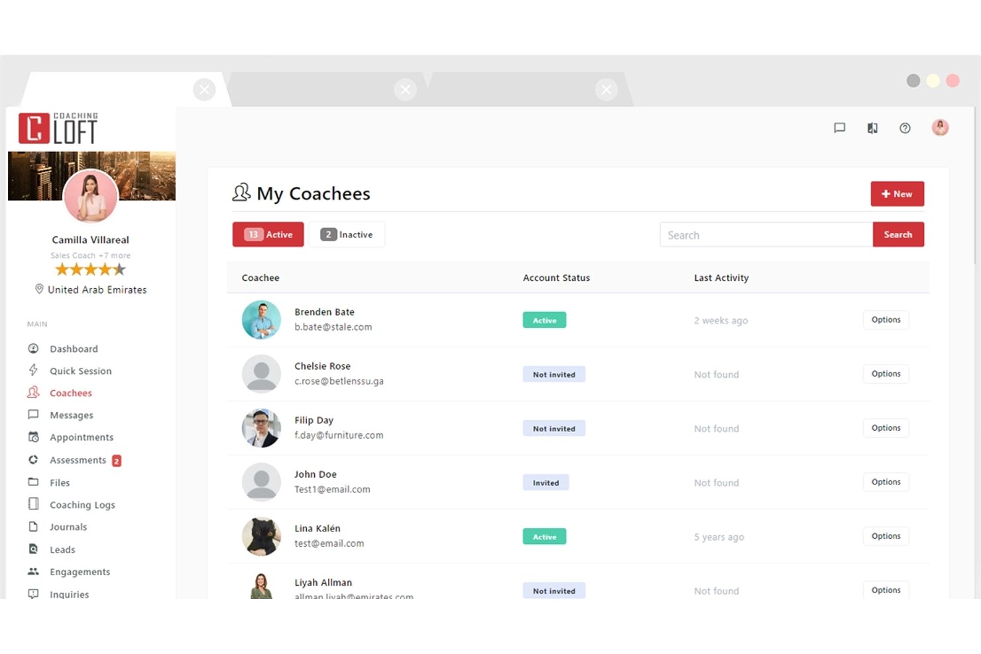
Task: Open Engagements in the sidebar
Action: pos(80,572)
